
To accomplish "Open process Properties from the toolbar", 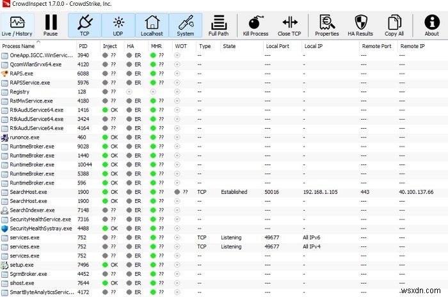I will point(327,26).
